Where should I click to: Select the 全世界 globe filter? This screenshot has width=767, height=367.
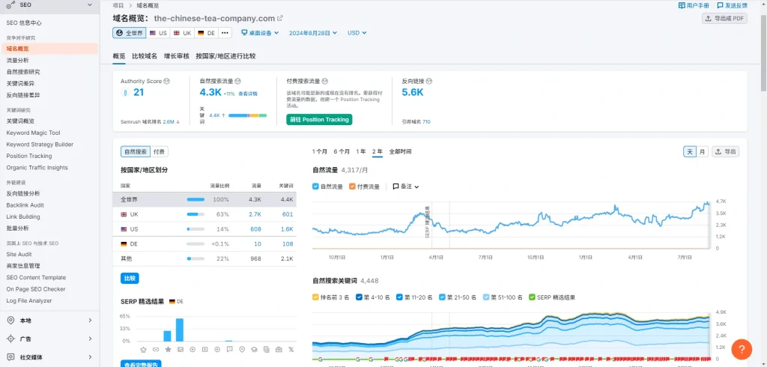point(129,33)
